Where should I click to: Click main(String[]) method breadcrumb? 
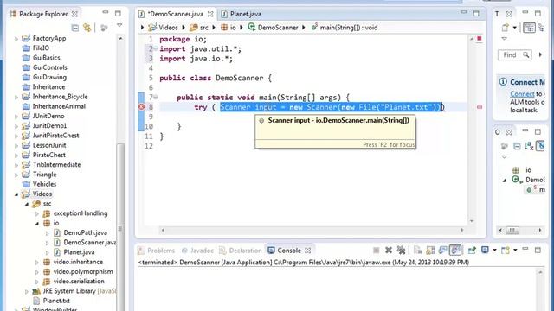pyautogui.click(x=345, y=28)
